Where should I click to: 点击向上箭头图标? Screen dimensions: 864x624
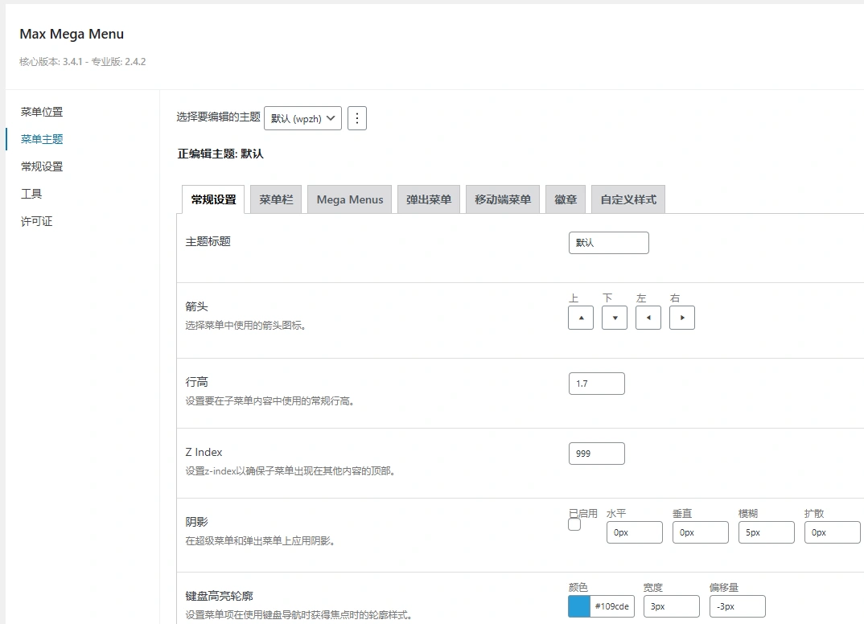coord(581,318)
